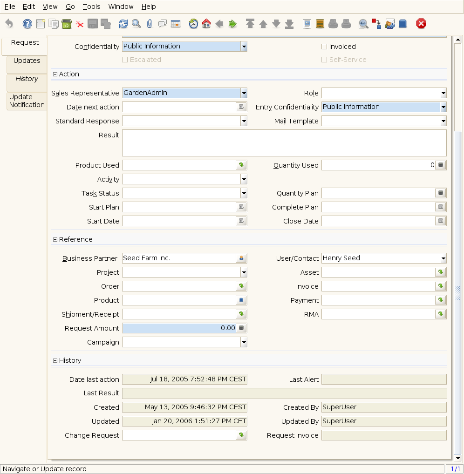Switch to the Updates tab
The width and height of the screenshot is (464, 474).
[x=27, y=61]
